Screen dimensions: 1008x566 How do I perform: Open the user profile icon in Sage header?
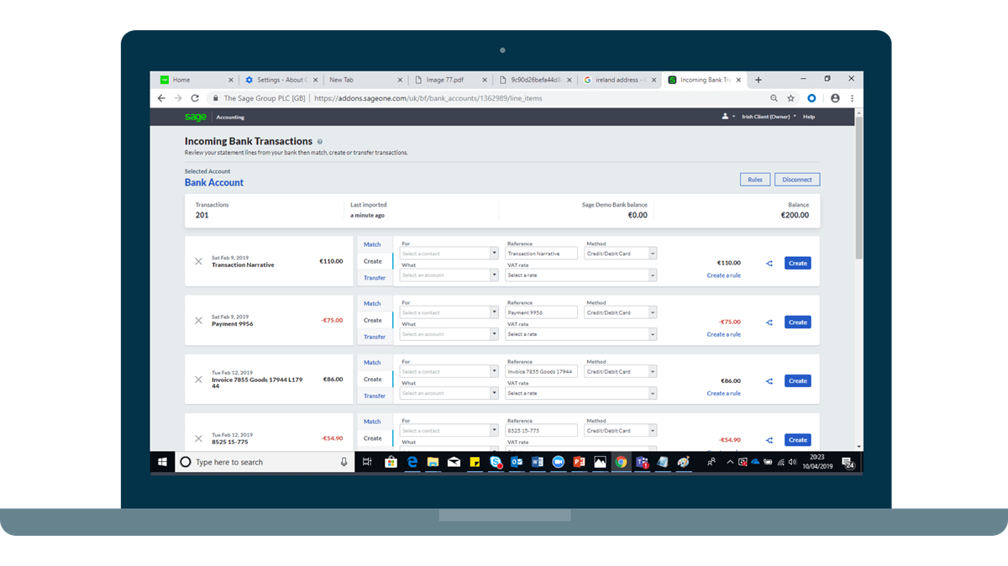click(725, 117)
